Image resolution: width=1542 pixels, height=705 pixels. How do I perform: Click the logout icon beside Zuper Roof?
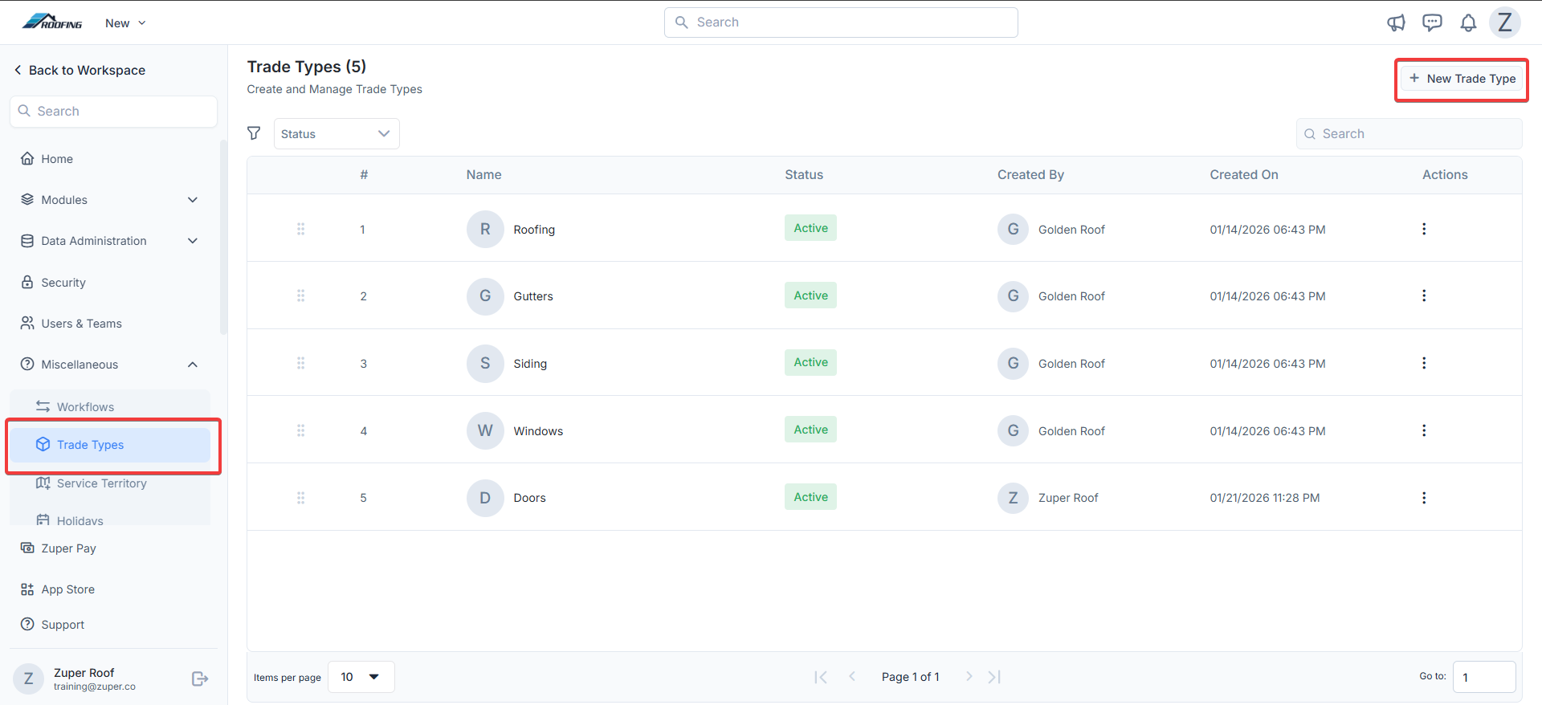[200, 679]
